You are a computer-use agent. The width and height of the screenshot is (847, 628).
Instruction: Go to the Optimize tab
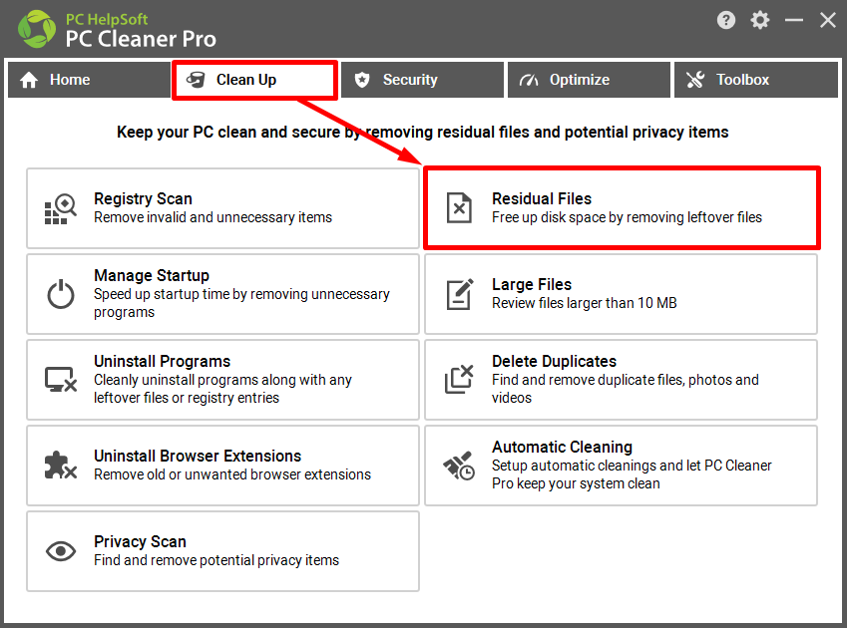[x=589, y=80]
